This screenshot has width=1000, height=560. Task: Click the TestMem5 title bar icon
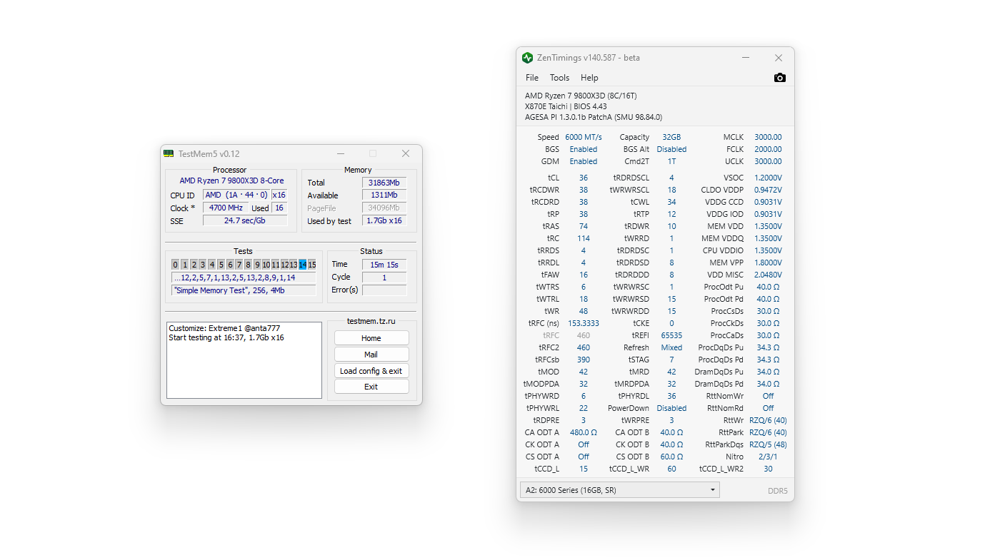tap(169, 153)
